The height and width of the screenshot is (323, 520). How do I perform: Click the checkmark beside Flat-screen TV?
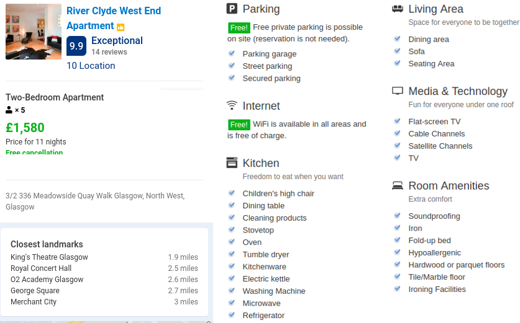click(397, 121)
